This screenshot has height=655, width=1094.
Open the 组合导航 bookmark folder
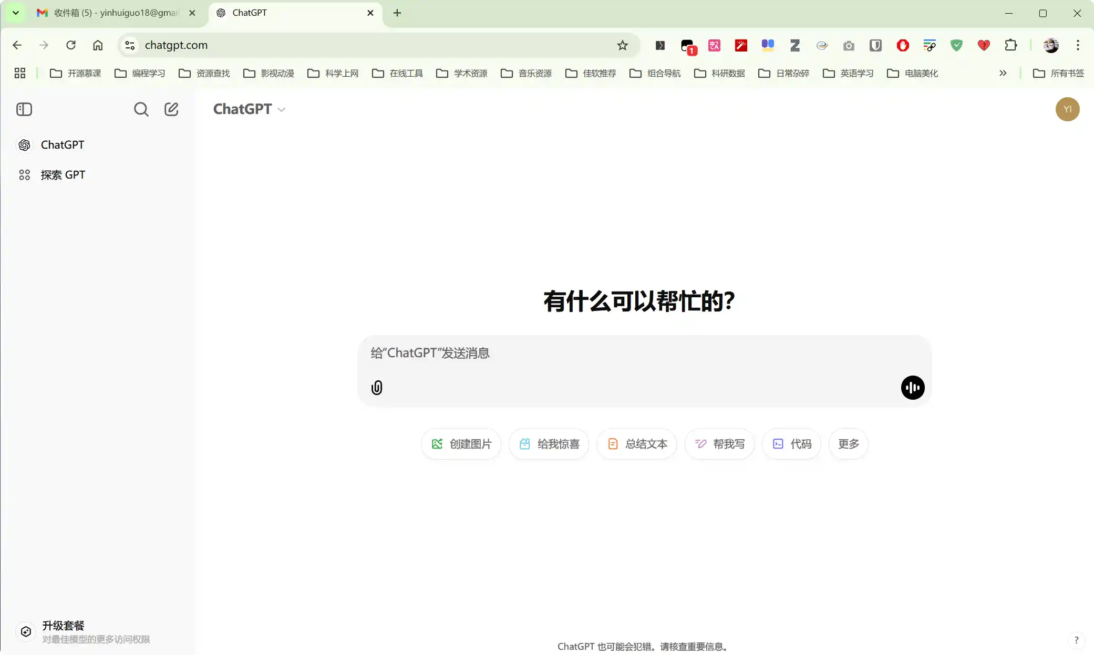655,73
